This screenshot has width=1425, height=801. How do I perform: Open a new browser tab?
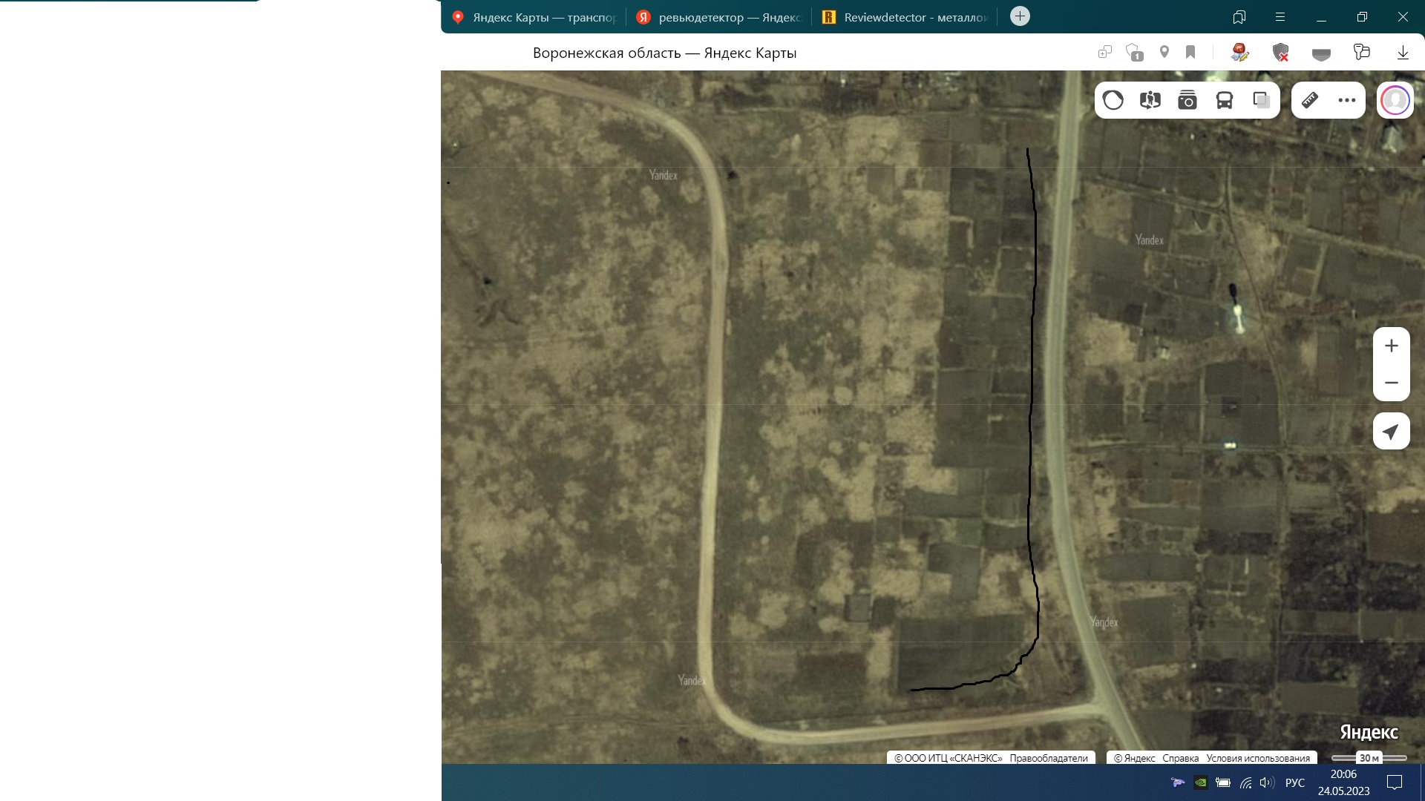[1020, 16]
